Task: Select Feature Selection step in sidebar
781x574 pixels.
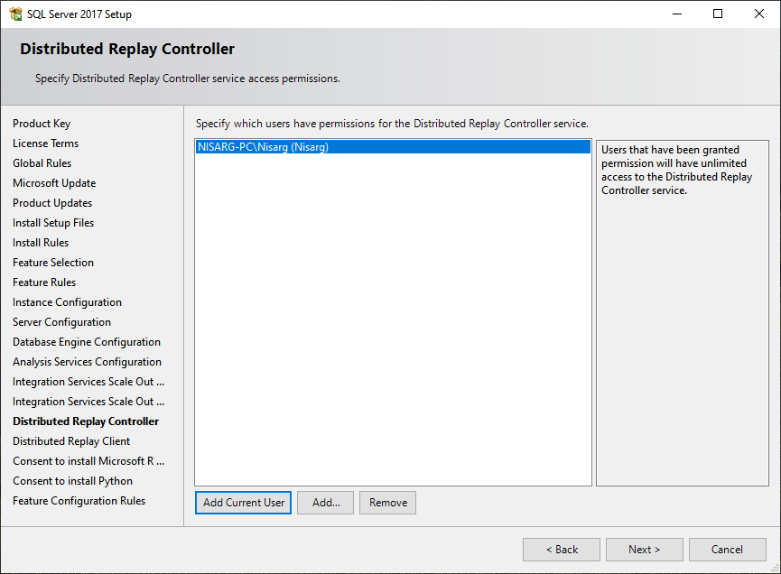Action: 53,263
